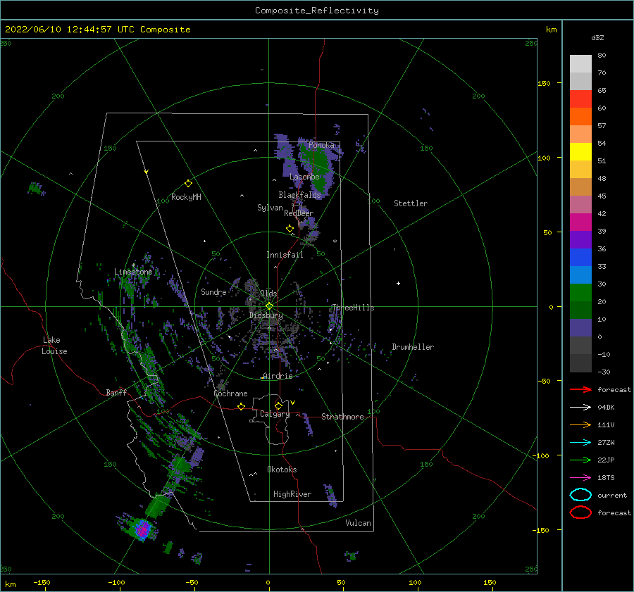
Task: Click the RedDeer city label
Action: pyautogui.click(x=299, y=213)
